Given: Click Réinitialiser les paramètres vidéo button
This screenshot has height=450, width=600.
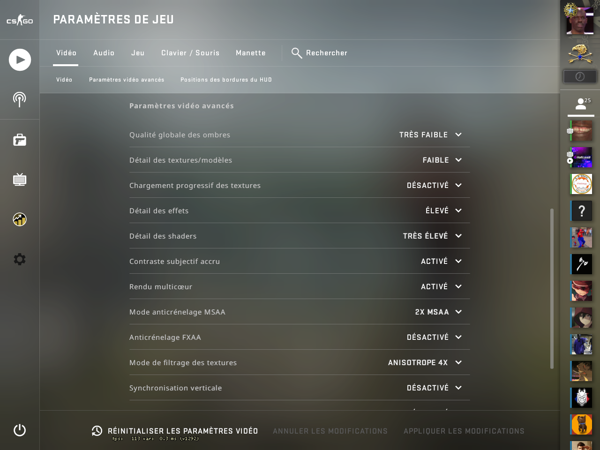Looking at the screenshot, I should coord(175,431).
